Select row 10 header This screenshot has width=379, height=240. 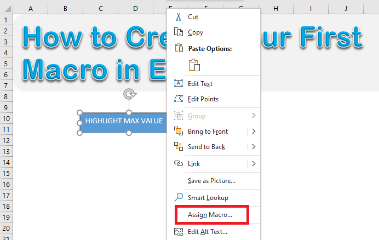pos(6,118)
